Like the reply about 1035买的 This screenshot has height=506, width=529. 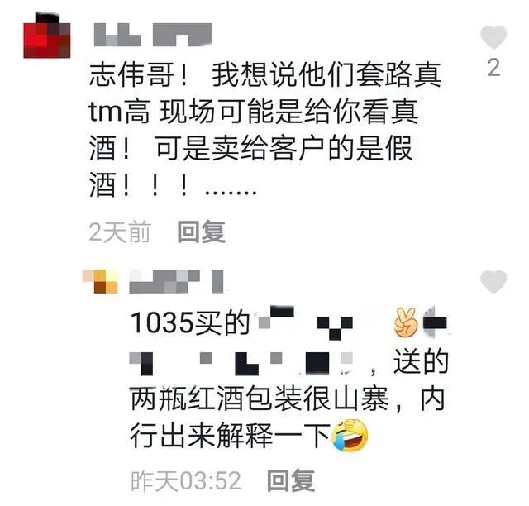coord(493,281)
